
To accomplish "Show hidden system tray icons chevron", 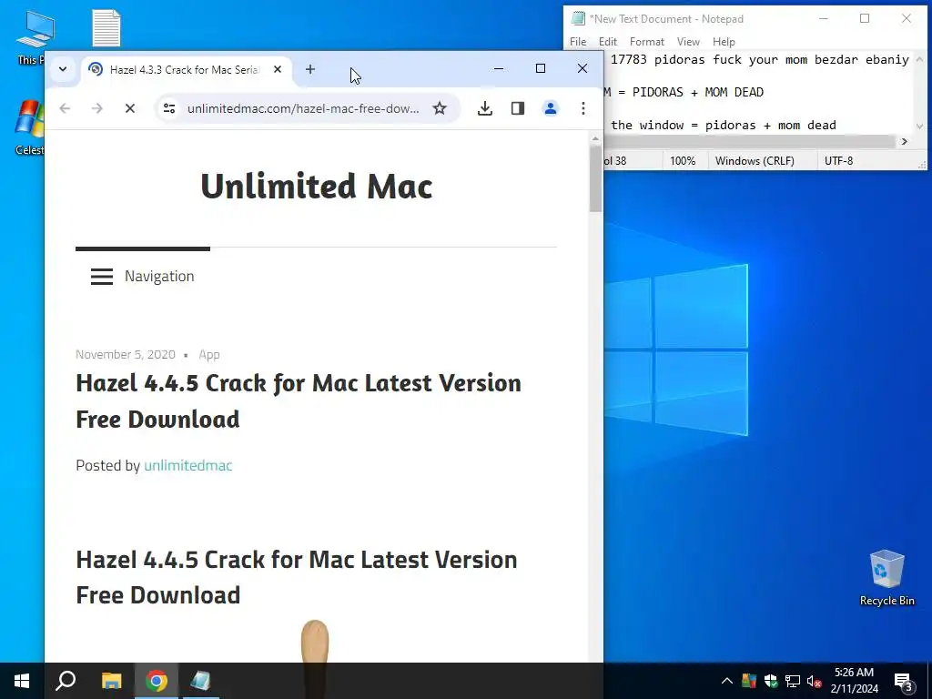I will (727, 681).
